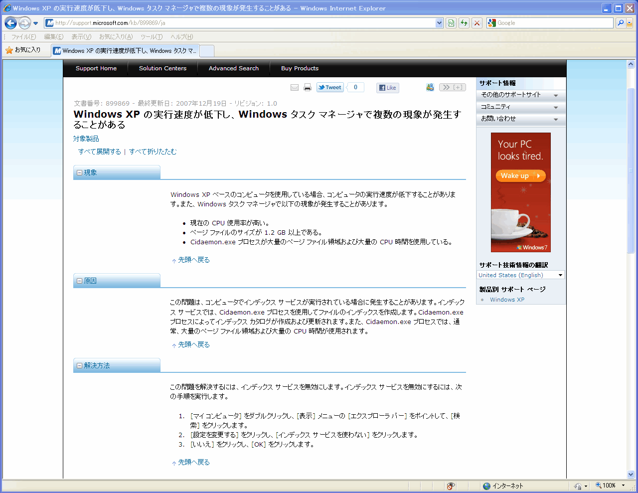Open the 編集(E) menu
Image resolution: width=638 pixels, height=493 pixels.
53,37
